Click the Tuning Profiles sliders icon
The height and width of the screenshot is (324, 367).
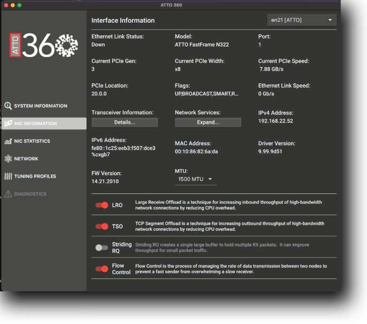[8, 176]
